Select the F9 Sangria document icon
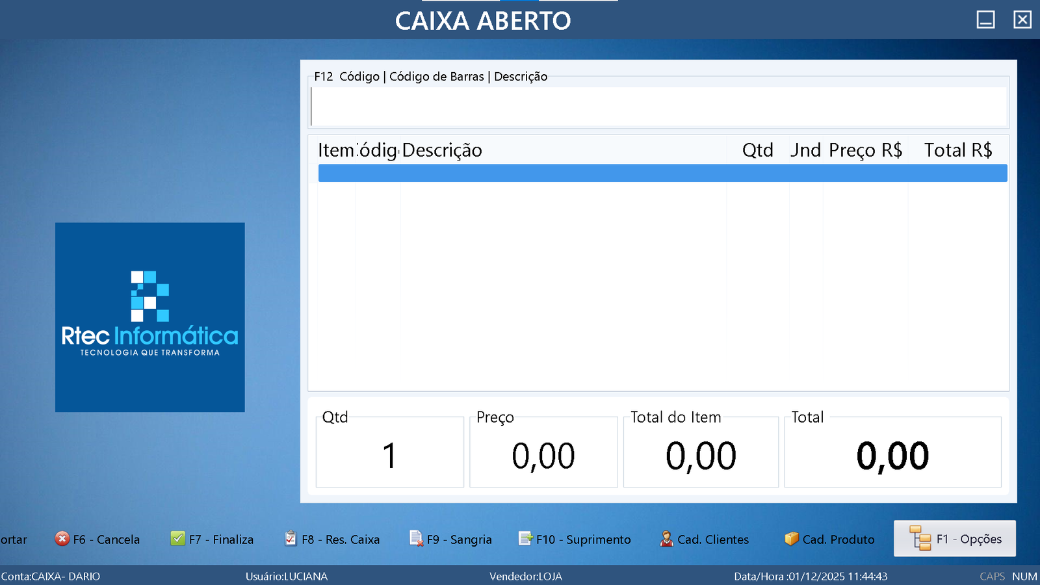The width and height of the screenshot is (1040, 585). pyautogui.click(x=416, y=539)
